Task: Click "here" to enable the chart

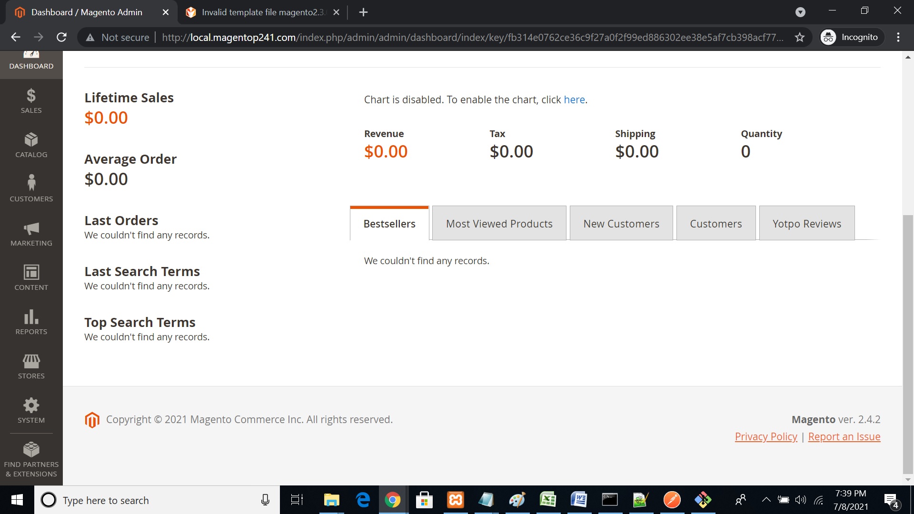Action: 574,99
